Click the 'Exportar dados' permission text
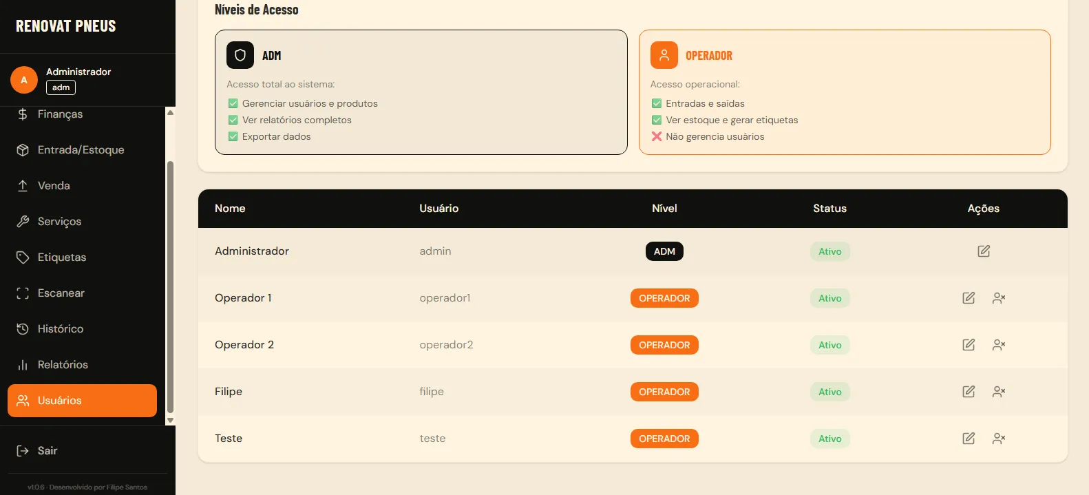Image resolution: width=1089 pixels, height=495 pixels. [x=277, y=136]
